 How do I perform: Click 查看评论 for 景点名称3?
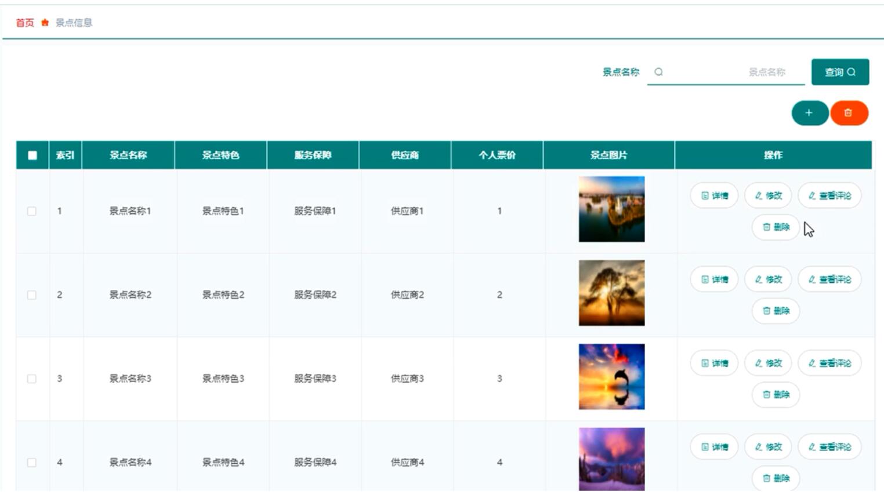[x=829, y=363]
